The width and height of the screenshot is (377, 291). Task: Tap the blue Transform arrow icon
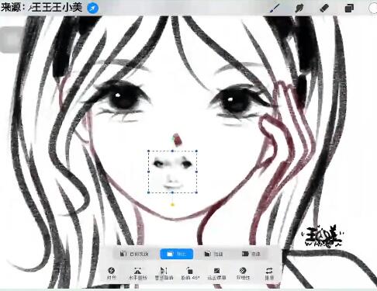pyautogui.click(x=93, y=8)
